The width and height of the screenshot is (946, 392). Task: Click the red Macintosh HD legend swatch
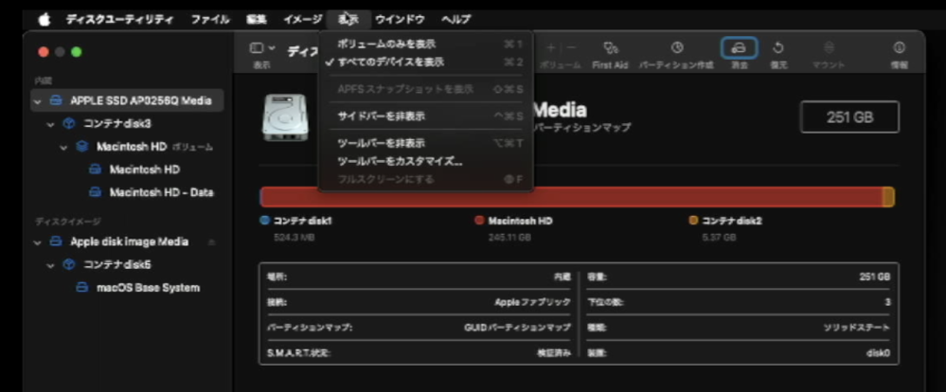click(480, 221)
